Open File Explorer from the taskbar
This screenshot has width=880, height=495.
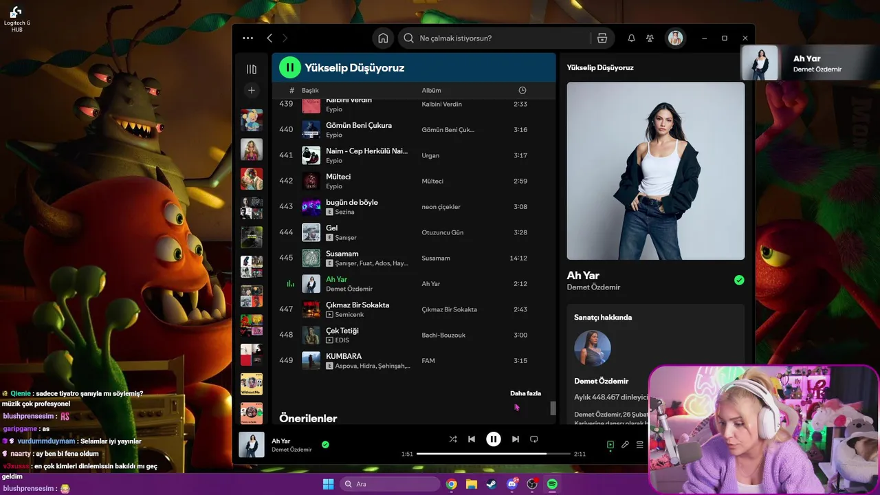(472, 484)
